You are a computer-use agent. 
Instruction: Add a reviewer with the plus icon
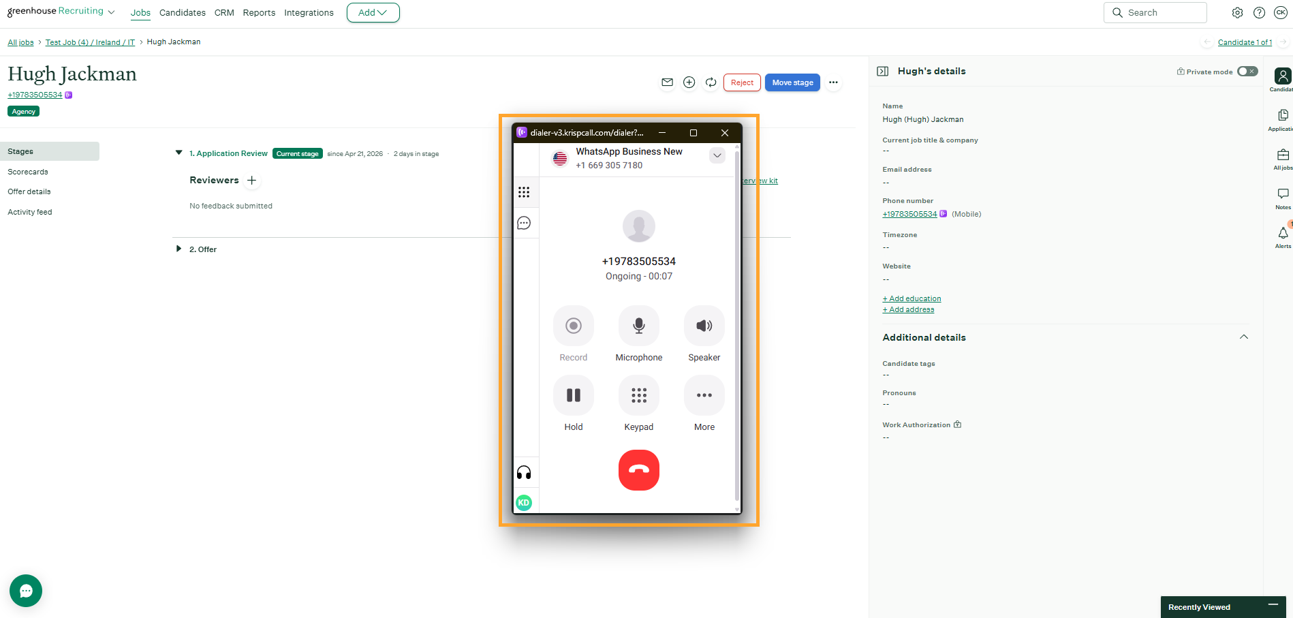tap(251, 181)
